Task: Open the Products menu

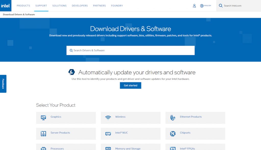Action: tap(23, 6)
